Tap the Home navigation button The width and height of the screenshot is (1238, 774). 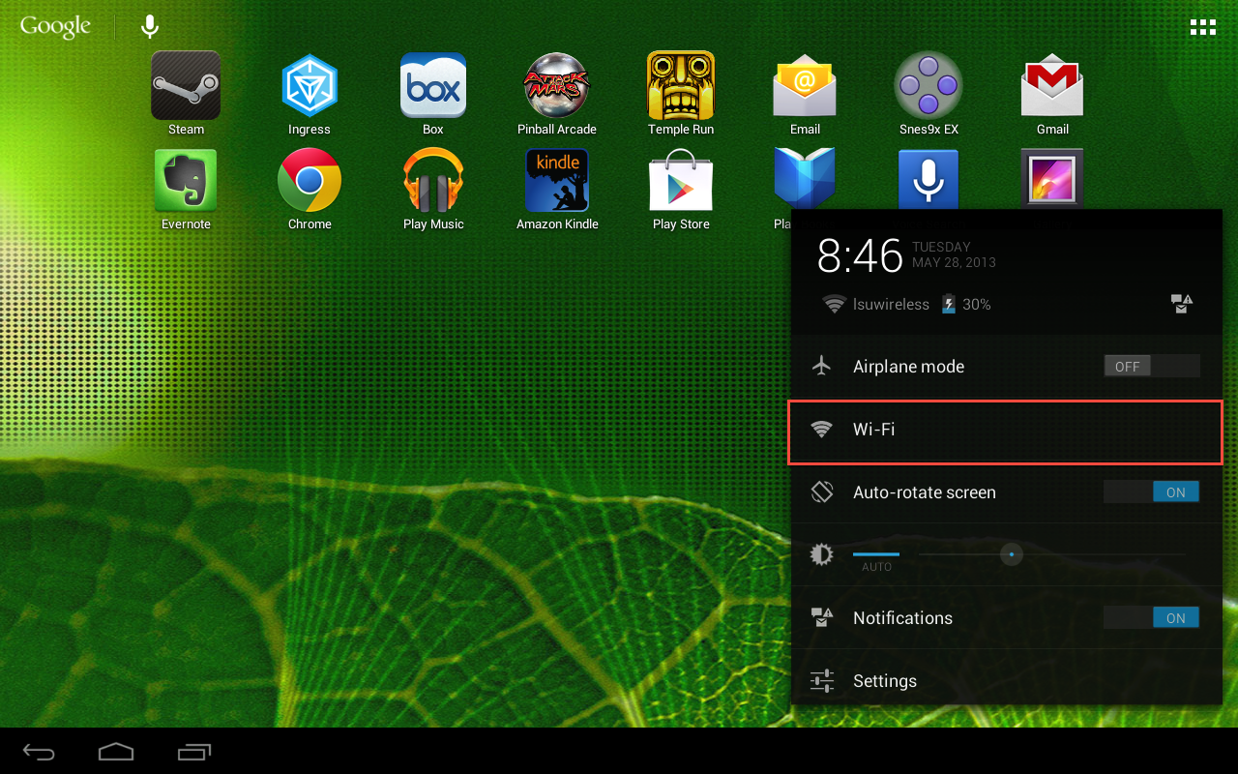click(x=116, y=751)
